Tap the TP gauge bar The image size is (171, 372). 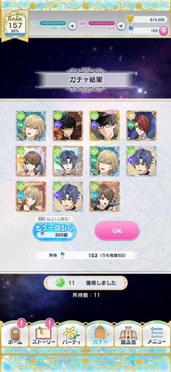(x=53, y=23)
